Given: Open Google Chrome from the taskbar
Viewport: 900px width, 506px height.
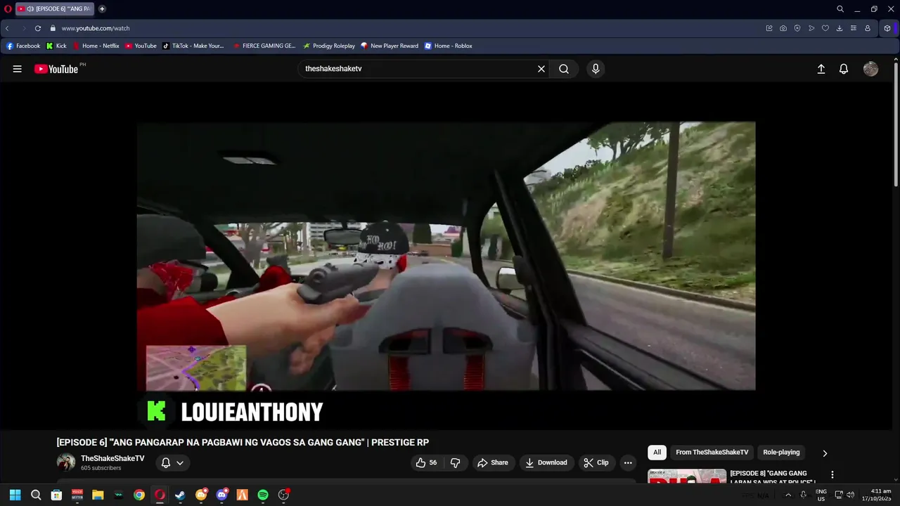Looking at the screenshot, I should tap(139, 495).
